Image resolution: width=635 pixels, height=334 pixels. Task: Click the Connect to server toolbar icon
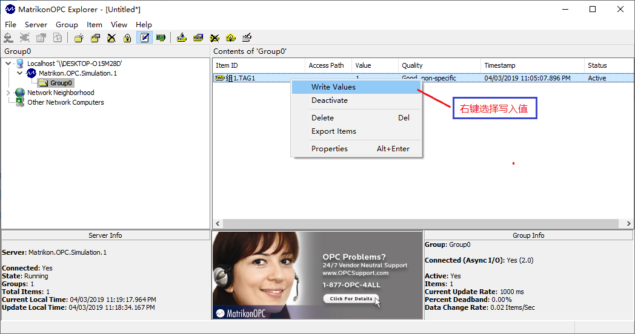[x=8, y=38]
